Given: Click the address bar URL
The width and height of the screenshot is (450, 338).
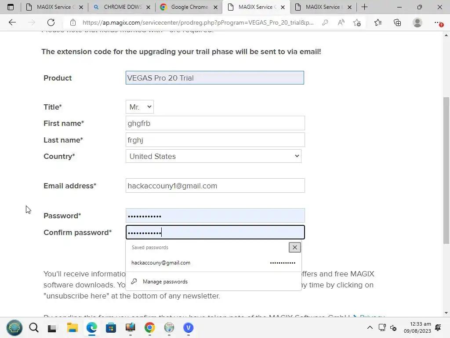Looking at the screenshot, I should coord(198,22).
